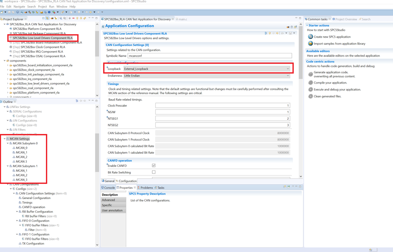Viewport: 393px width, 252px height.
Task: Click the Clock Prescaler input field
Action: 223,106
